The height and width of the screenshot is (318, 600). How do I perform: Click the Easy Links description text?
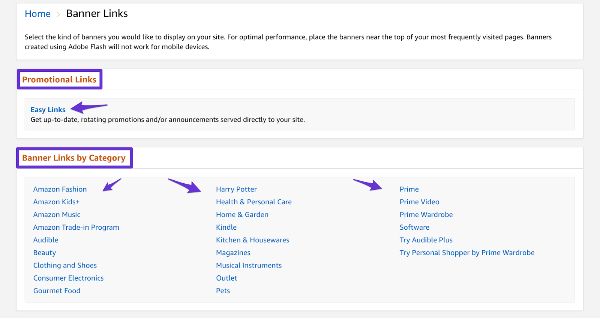[x=168, y=120]
